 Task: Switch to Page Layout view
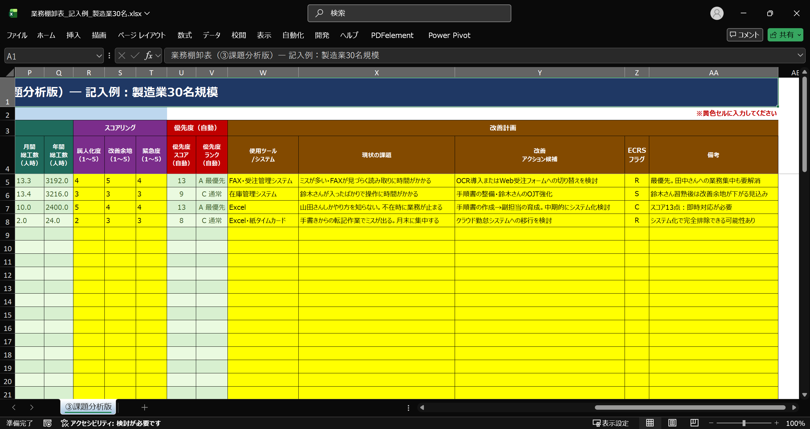[672, 423]
